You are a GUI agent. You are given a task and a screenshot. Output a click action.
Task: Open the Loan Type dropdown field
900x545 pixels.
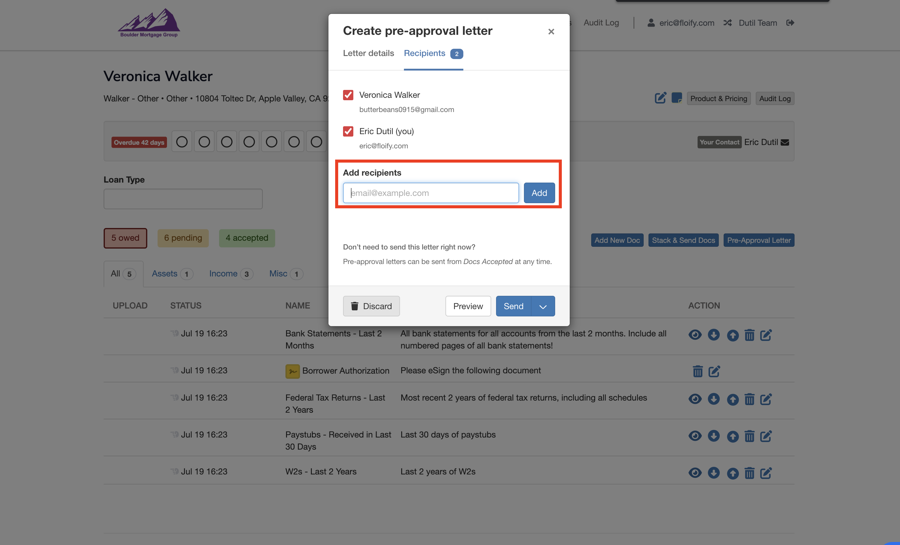click(183, 199)
